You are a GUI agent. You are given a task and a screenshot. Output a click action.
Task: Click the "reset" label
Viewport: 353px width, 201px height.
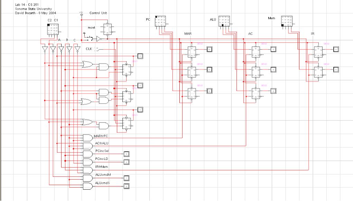(x=91, y=27)
